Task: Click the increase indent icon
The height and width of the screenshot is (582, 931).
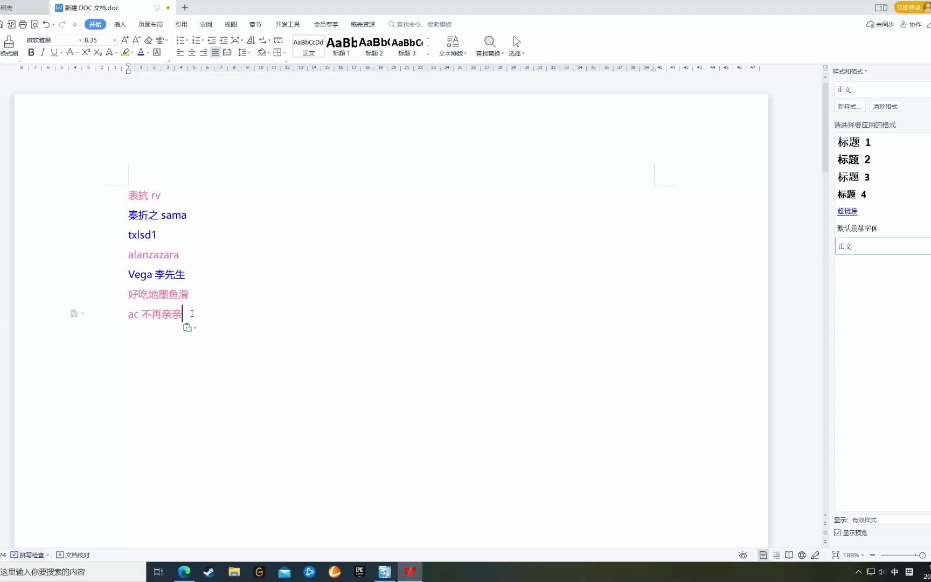Action: point(223,40)
